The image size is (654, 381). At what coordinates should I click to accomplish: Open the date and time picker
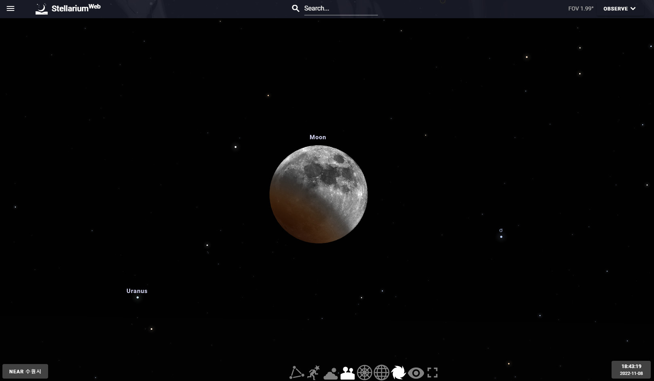pos(631,370)
